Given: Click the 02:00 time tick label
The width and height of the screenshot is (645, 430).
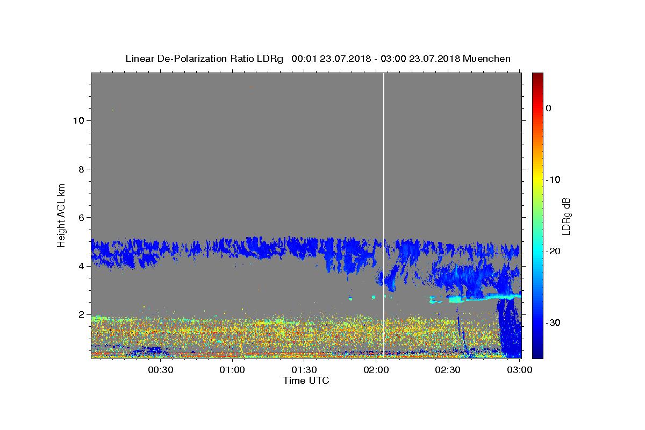Looking at the screenshot, I should point(376,370).
